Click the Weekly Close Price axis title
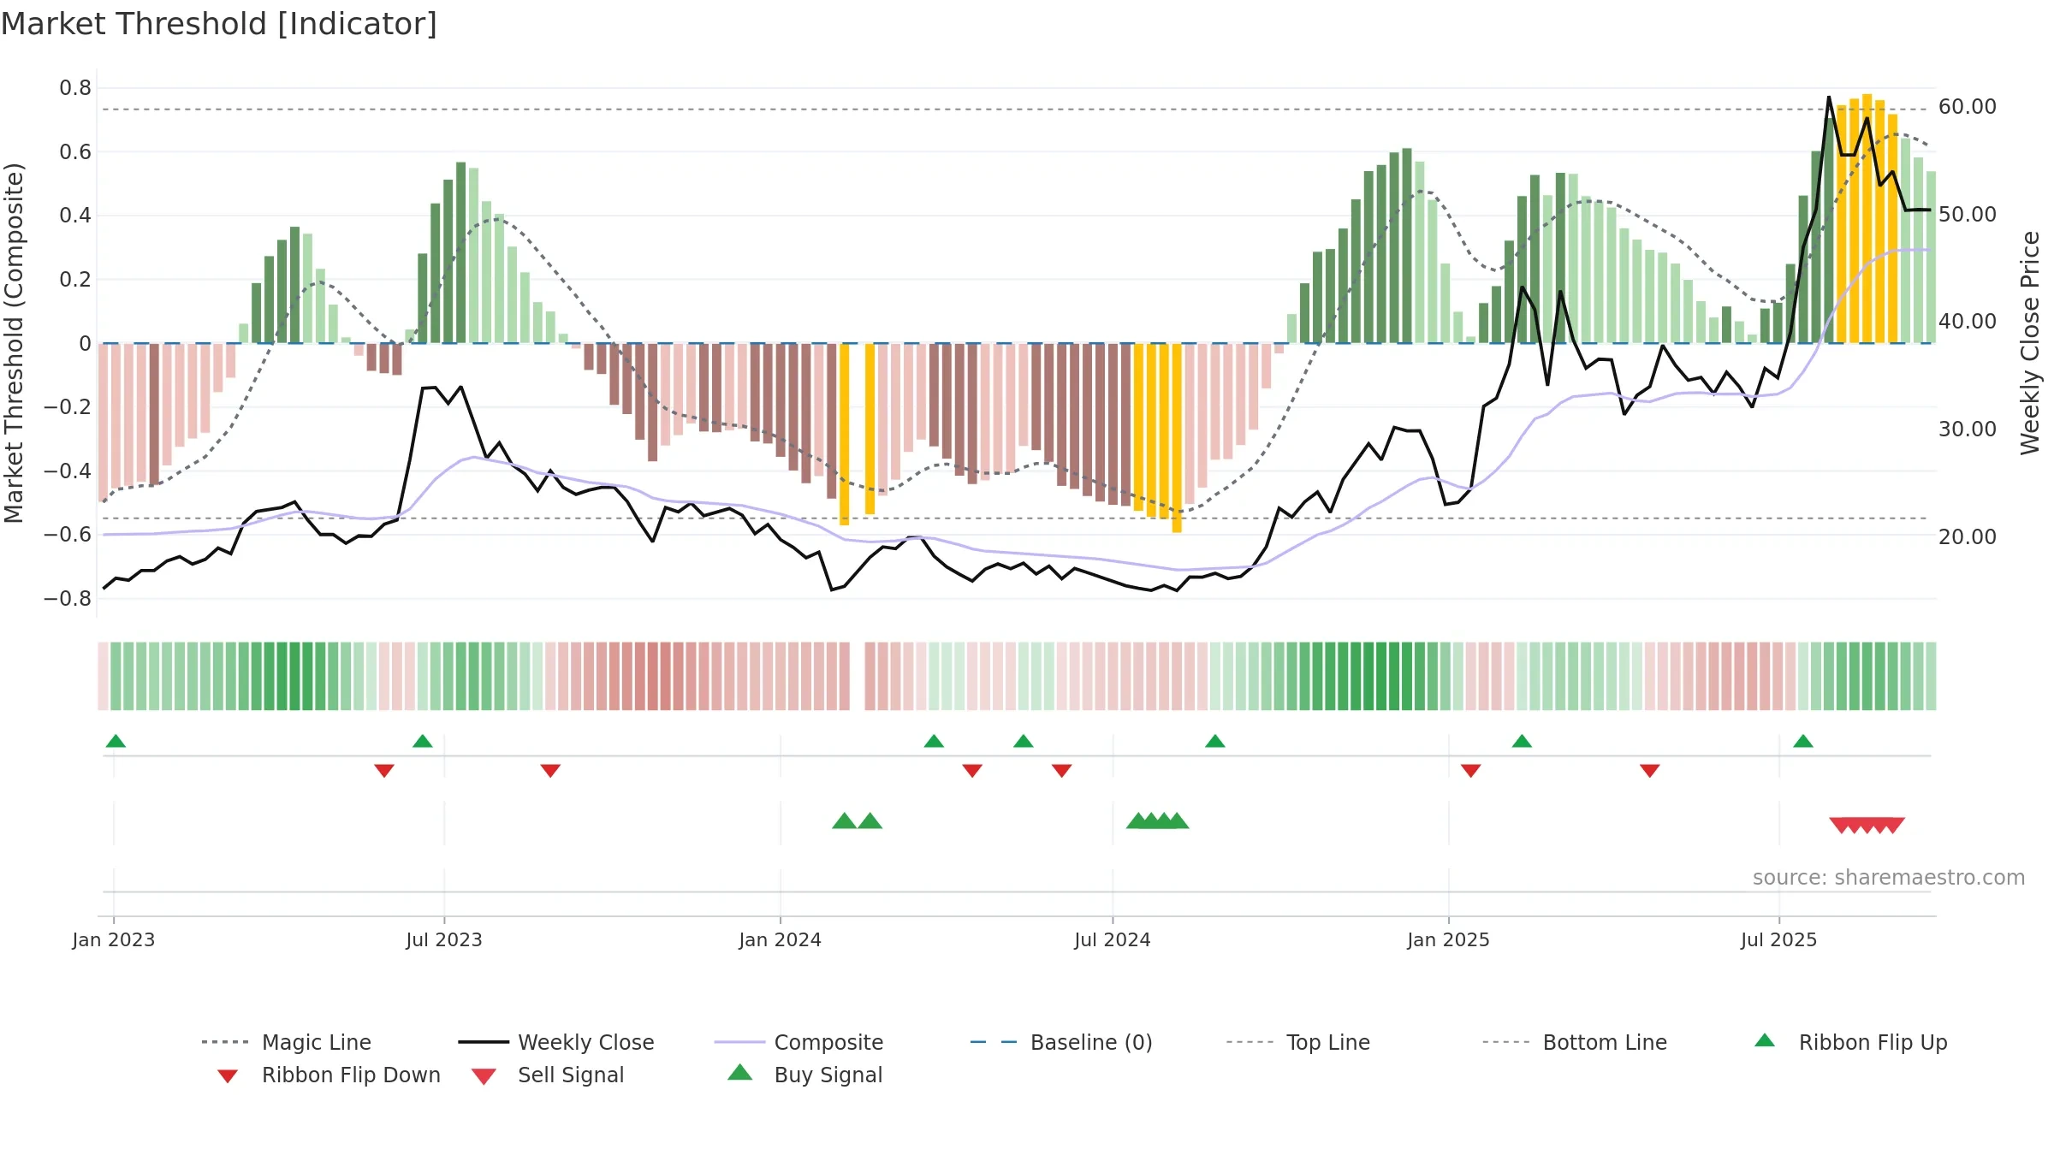 [x=2030, y=343]
